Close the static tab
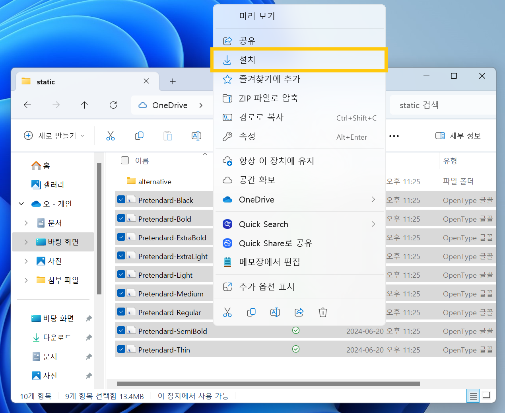Screen dimensions: 505x413 [146, 81]
